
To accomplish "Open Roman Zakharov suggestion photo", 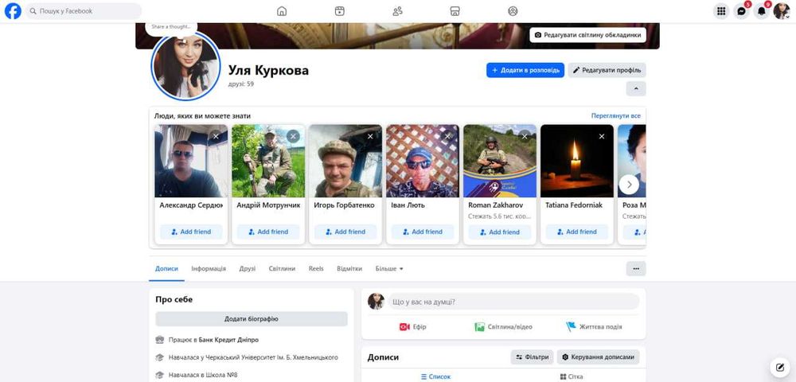I will 500,161.
